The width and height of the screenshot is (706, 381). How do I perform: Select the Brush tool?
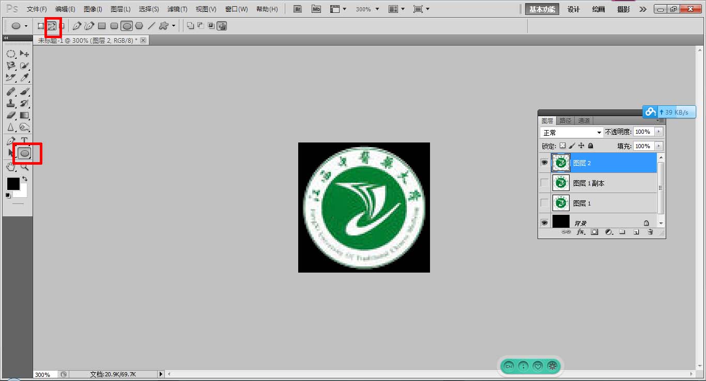[x=24, y=92]
